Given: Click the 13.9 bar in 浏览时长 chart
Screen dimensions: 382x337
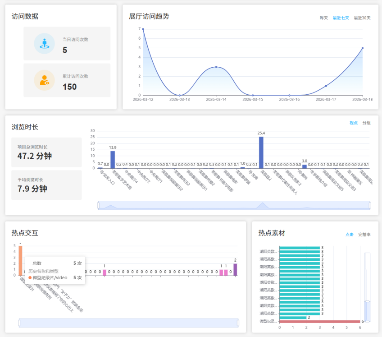Looking at the screenshot, I should (x=113, y=160).
